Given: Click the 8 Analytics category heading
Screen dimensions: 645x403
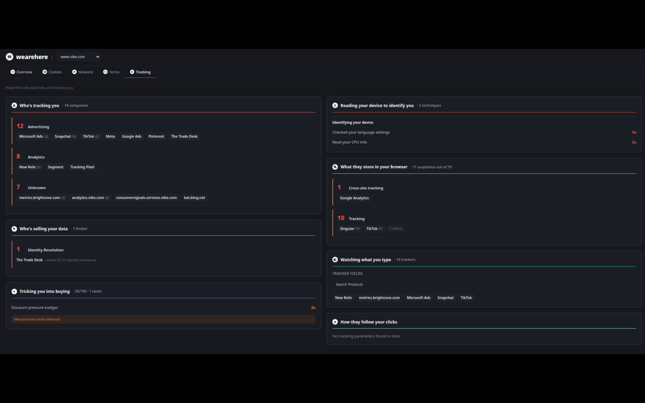Looking at the screenshot, I should coord(31,157).
